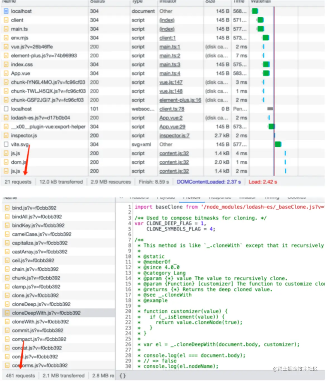Click '2.1 MB transferred' in the lower status bar
The width and height of the screenshot is (327, 381).
click(64, 376)
